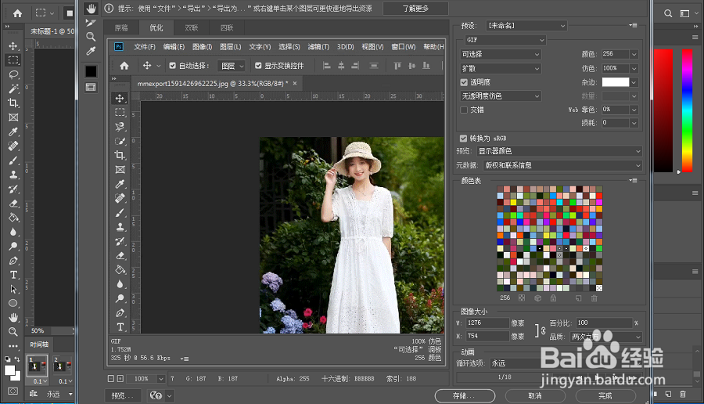Switch to the 优化 tab

pos(156,28)
